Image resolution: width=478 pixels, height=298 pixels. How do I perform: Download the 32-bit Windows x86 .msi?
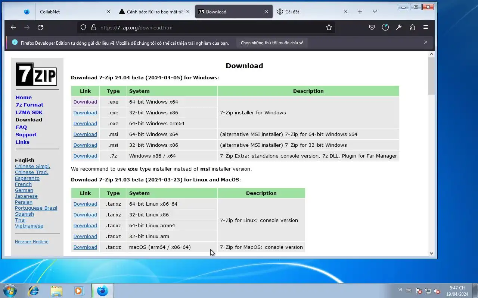pyautogui.click(x=85, y=145)
